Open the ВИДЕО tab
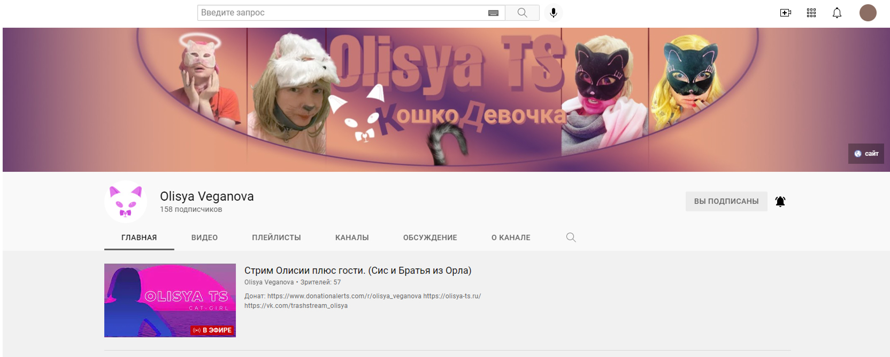 (204, 237)
